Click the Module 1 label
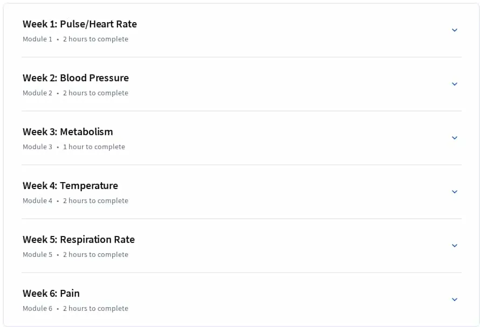Image resolution: width=480 pixels, height=327 pixels. [37, 39]
